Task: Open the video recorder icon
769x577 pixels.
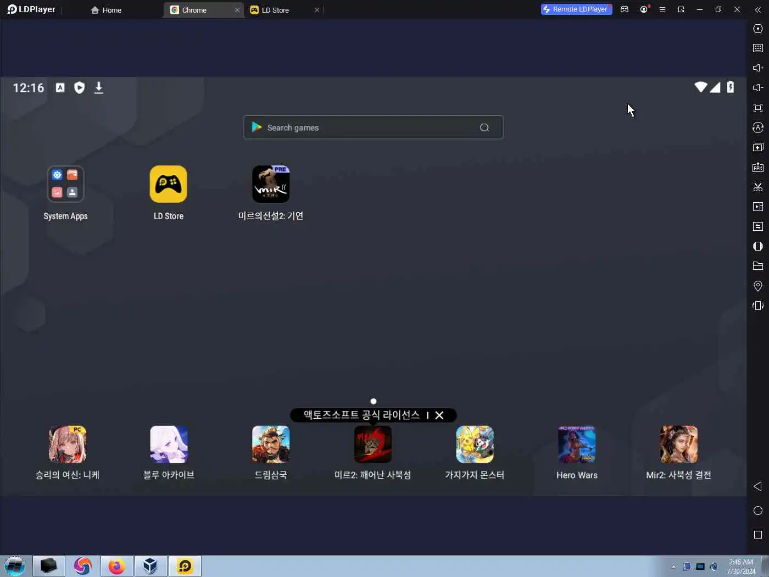Action: coord(758,207)
